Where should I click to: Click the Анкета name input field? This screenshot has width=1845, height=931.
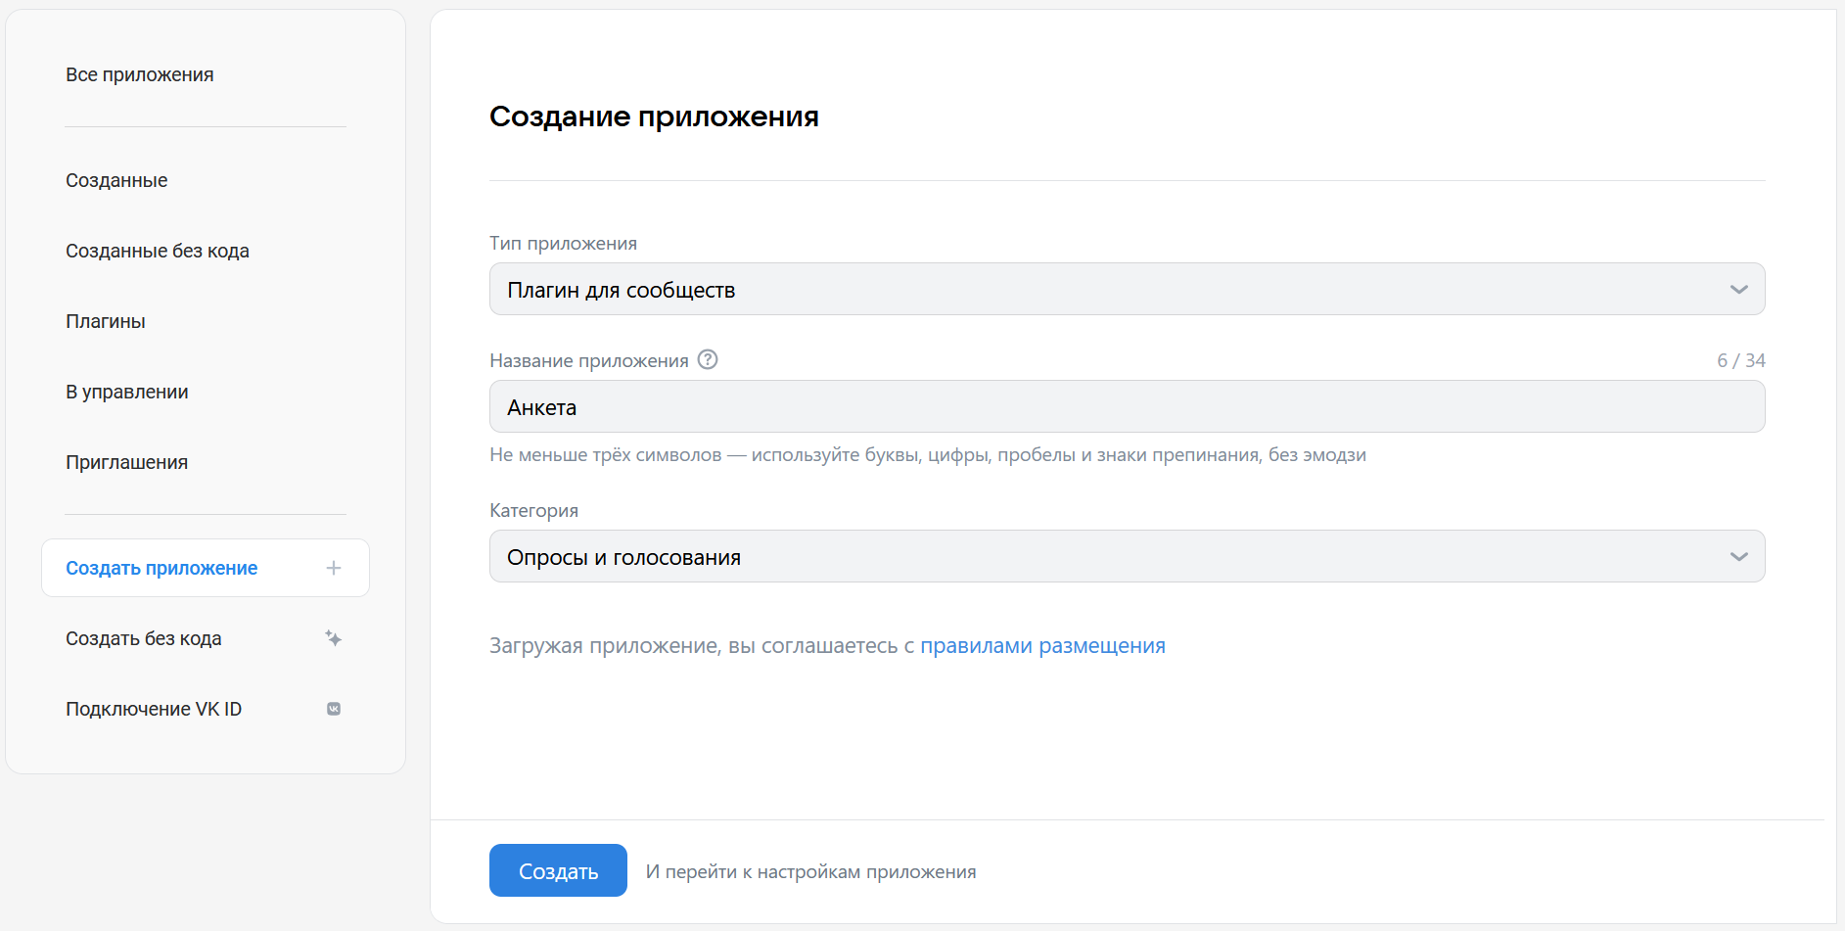[x=1127, y=406]
